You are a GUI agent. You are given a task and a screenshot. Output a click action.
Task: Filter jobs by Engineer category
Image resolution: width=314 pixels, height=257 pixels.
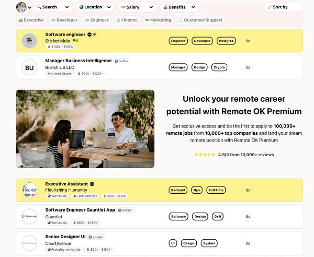(97, 20)
